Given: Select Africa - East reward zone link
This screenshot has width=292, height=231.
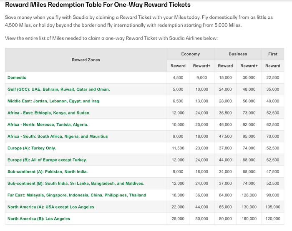Looking at the screenshot, I should click(49, 113).
